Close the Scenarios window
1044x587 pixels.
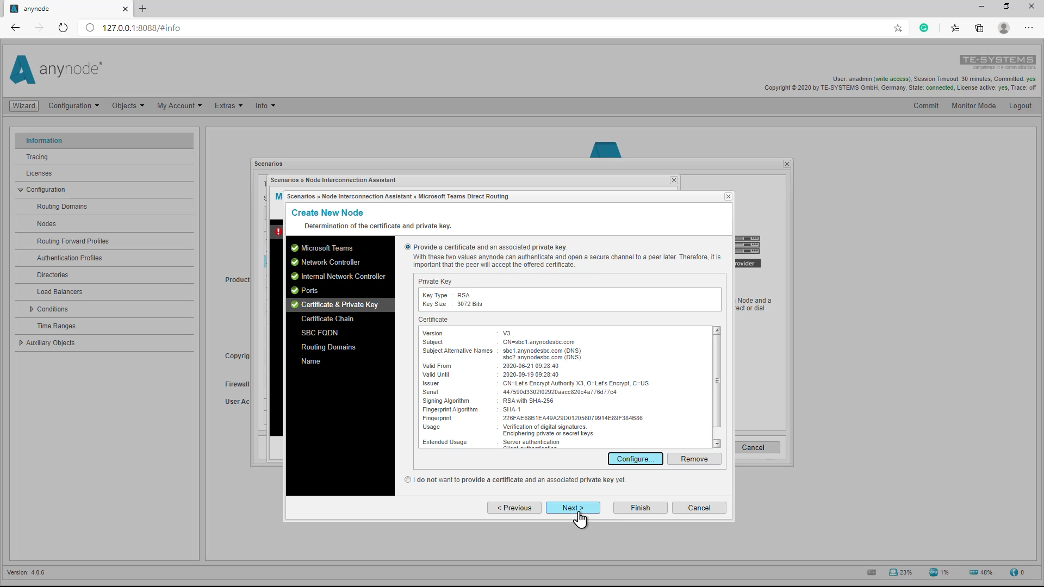(787, 164)
